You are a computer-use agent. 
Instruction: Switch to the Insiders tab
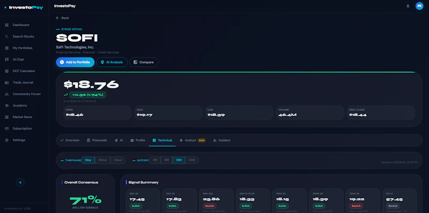[221, 140]
